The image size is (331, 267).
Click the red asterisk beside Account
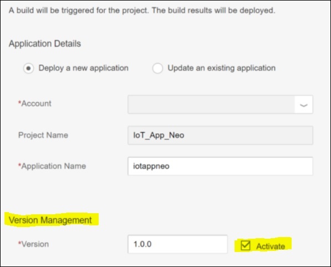click(x=19, y=102)
